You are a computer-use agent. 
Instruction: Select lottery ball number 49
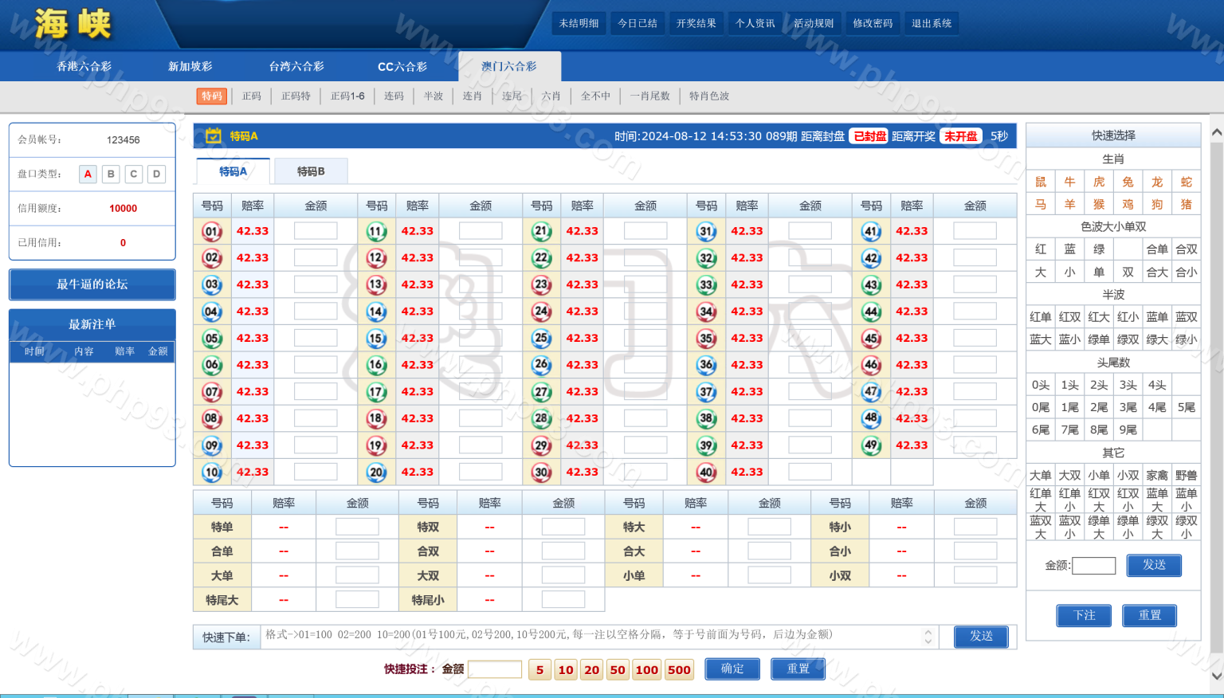872,445
